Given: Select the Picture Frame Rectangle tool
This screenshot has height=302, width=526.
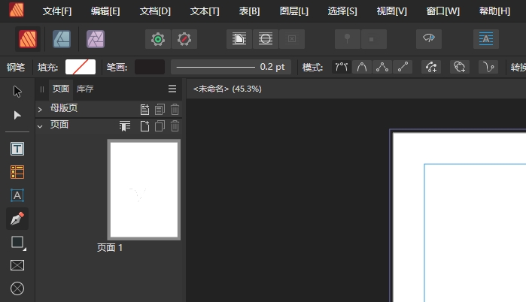Looking at the screenshot, I should 17,265.
